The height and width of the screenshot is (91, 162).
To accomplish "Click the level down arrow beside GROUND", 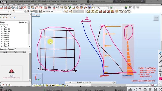I will pos(115,83).
